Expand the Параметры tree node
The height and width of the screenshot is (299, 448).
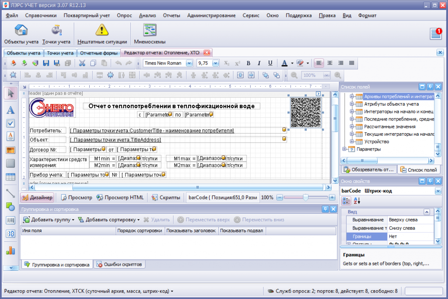click(x=345, y=149)
